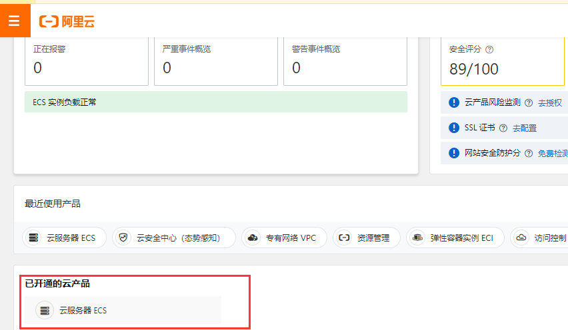Open the 严重事件概览 count card
The width and height of the screenshot is (568, 330).
click(216, 61)
